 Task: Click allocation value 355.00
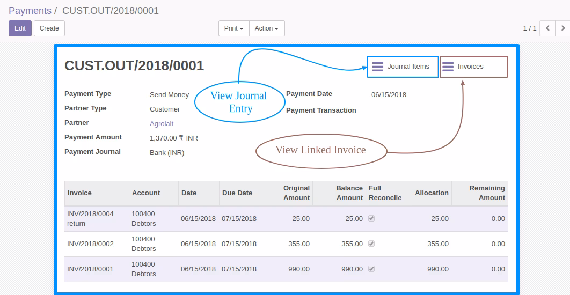point(438,244)
